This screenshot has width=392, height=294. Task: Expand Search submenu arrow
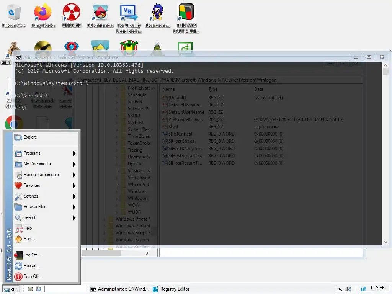coord(74,218)
